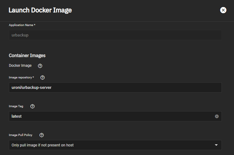The height and width of the screenshot is (155, 234).
Task: Close the Launch Docker Image dialog
Action: [223, 10]
